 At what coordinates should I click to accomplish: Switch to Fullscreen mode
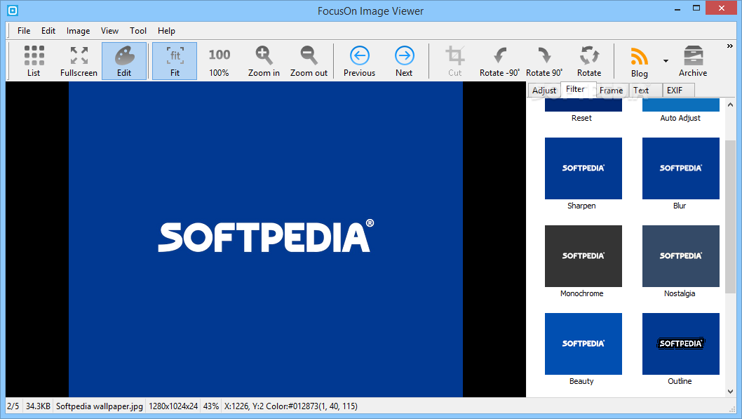(x=79, y=61)
